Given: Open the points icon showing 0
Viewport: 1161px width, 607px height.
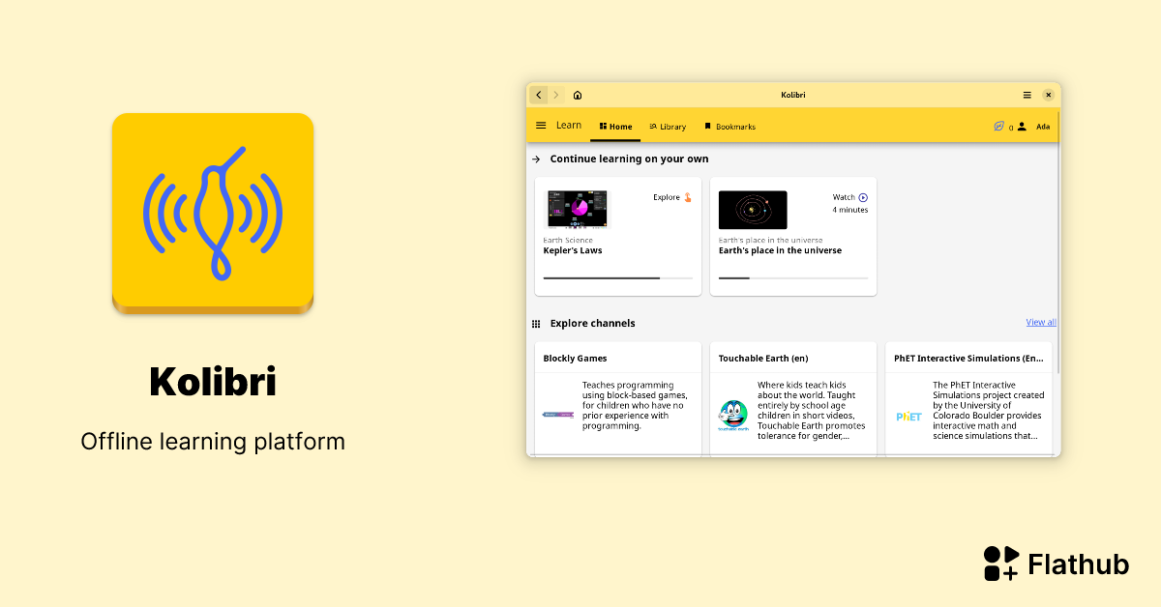Looking at the screenshot, I should (x=1000, y=126).
